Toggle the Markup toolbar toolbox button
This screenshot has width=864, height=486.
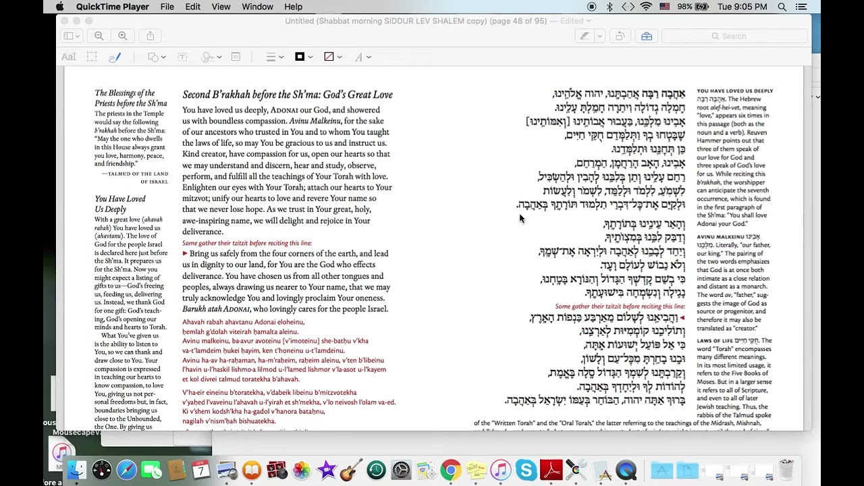click(x=647, y=36)
